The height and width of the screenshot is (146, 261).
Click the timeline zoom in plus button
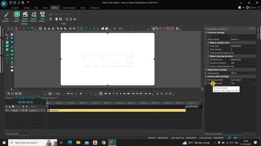[9, 94]
